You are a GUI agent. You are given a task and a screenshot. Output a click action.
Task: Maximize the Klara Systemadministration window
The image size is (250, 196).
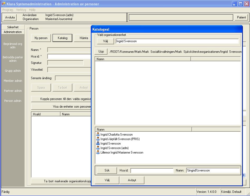click(x=240, y=4)
